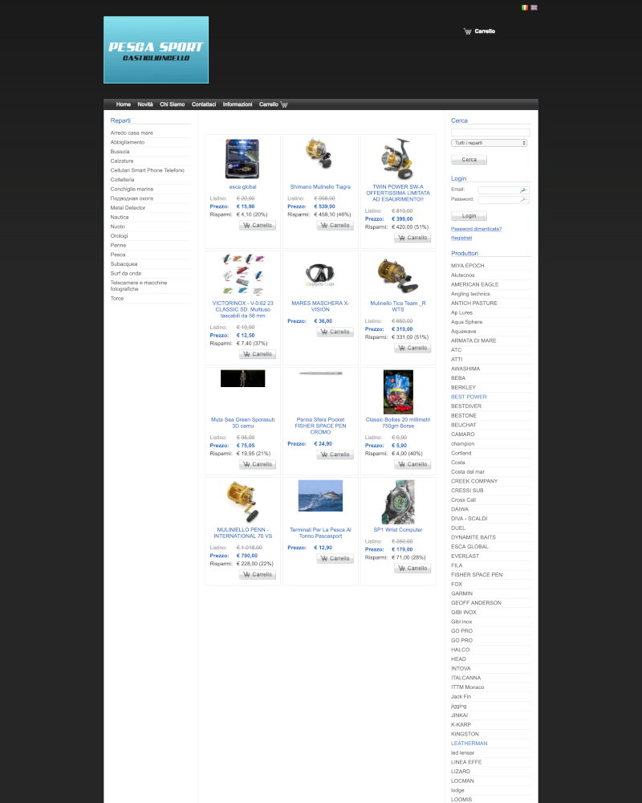Go to the Home menu item
This screenshot has width=642, height=803.
[x=124, y=104]
